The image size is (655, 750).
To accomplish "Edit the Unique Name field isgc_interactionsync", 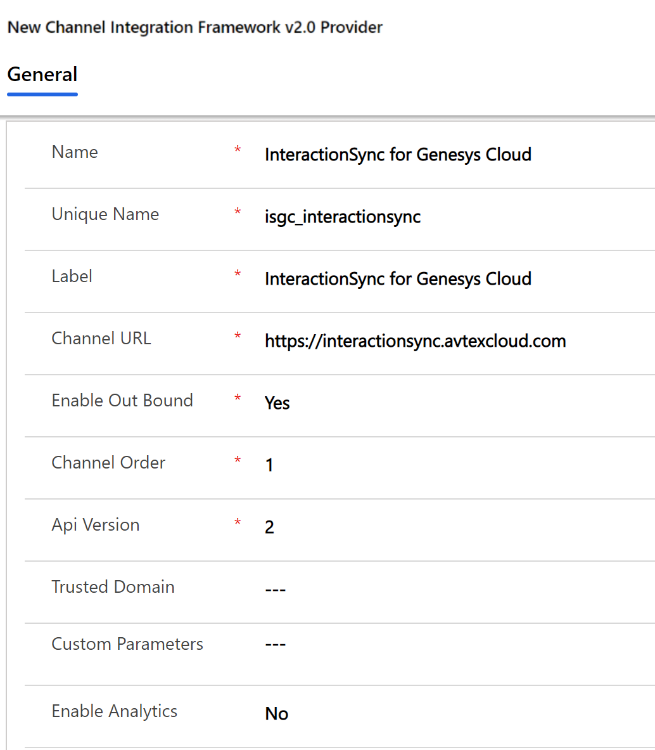I will 343,217.
